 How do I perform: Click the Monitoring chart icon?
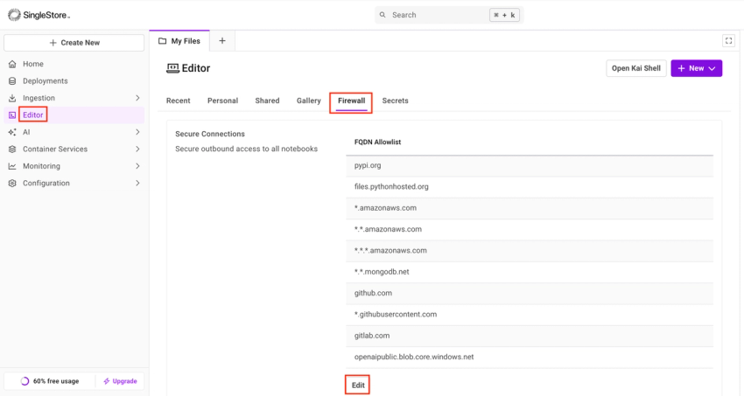[12, 166]
